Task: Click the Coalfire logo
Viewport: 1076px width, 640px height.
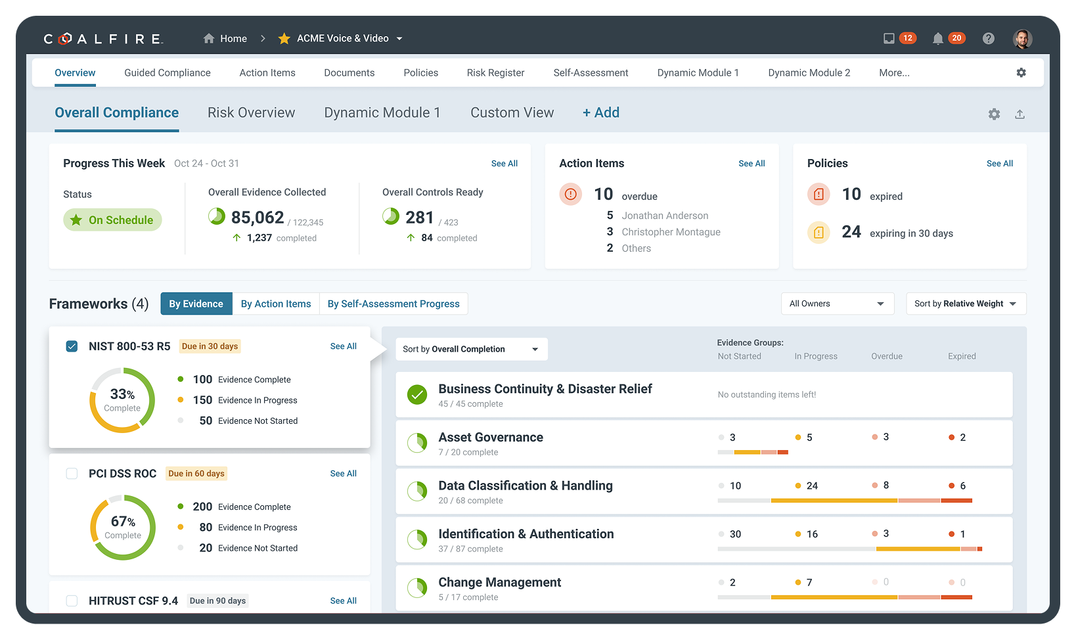Action: (x=103, y=39)
